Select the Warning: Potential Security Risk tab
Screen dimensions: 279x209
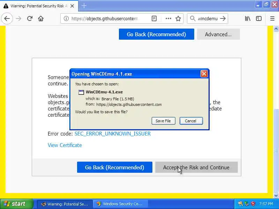pyautogui.click(x=39, y=6)
